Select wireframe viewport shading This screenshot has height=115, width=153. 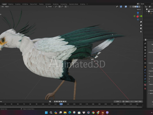tap(133, 7)
